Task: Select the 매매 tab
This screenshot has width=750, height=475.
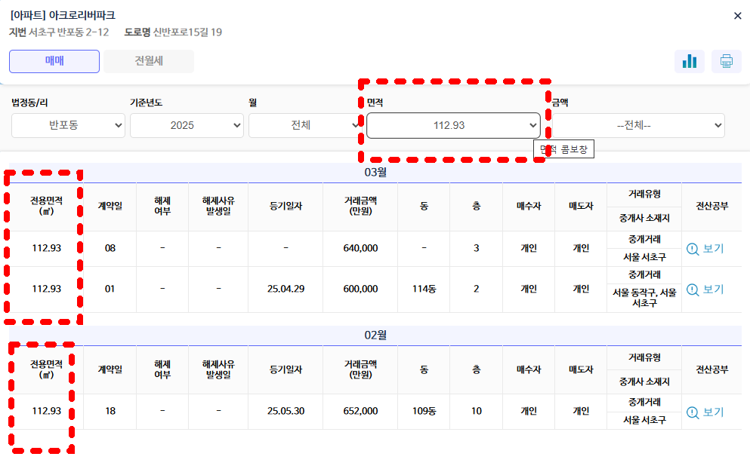Action: (x=54, y=61)
